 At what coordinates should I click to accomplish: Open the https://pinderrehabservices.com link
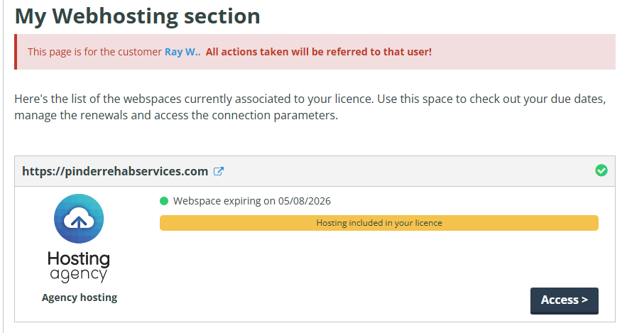pos(115,171)
